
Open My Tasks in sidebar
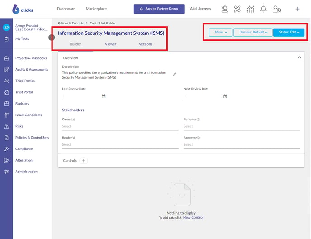(x=22, y=39)
